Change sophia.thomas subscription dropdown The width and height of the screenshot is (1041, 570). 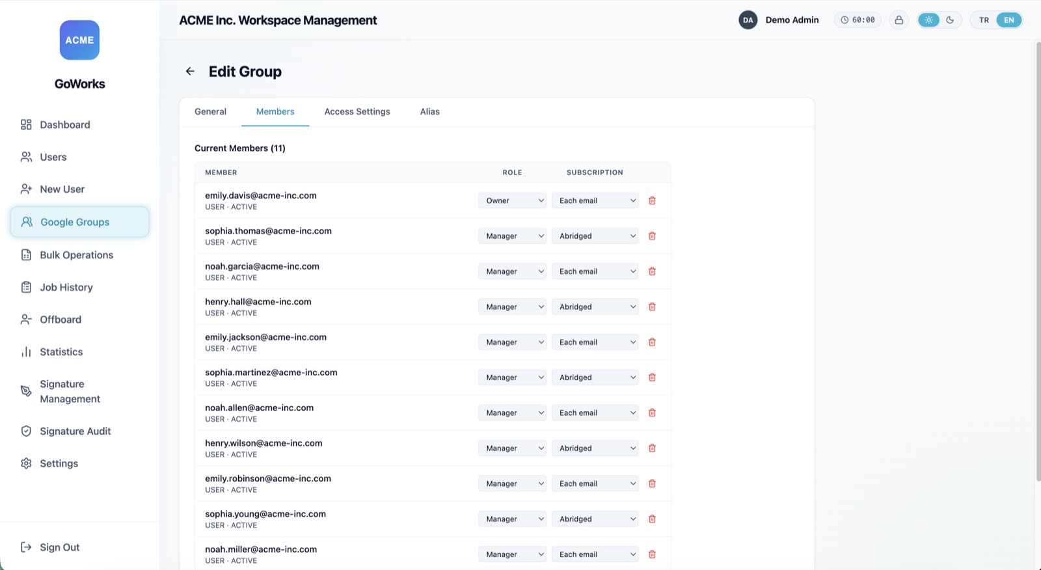point(595,236)
